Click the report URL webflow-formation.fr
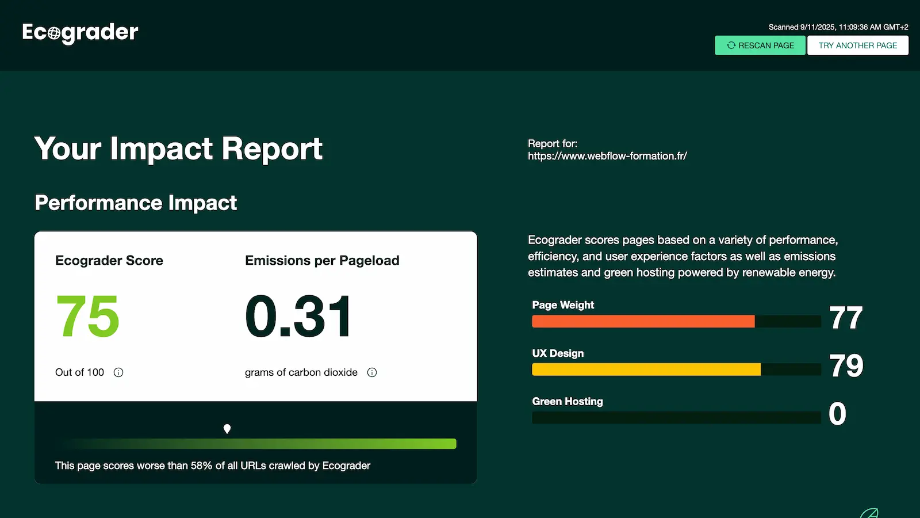The height and width of the screenshot is (518, 920). click(x=607, y=156)
